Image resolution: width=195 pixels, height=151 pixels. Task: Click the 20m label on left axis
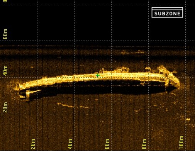pyautogui.click(x=5, y=107)
